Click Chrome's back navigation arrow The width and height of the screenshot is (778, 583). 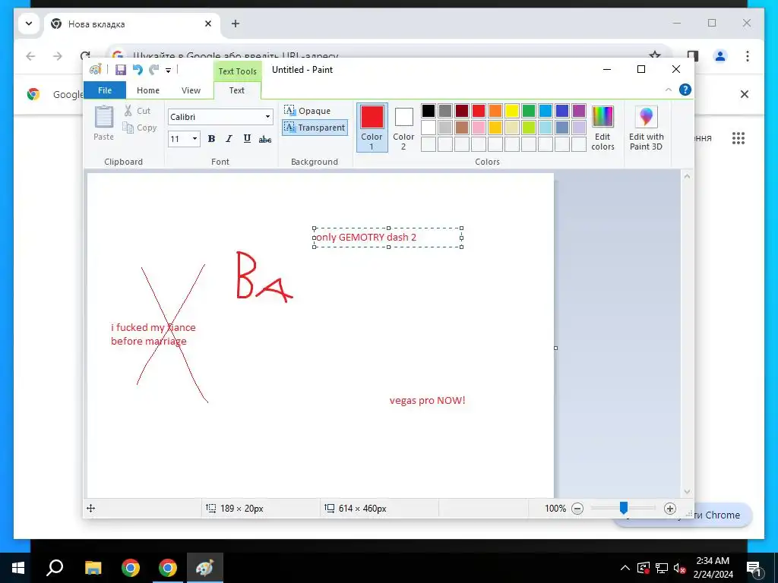(x=30, y=56)
